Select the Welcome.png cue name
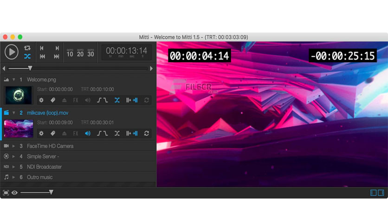Viewport: 388px width, 224px height. click(41, 80)
